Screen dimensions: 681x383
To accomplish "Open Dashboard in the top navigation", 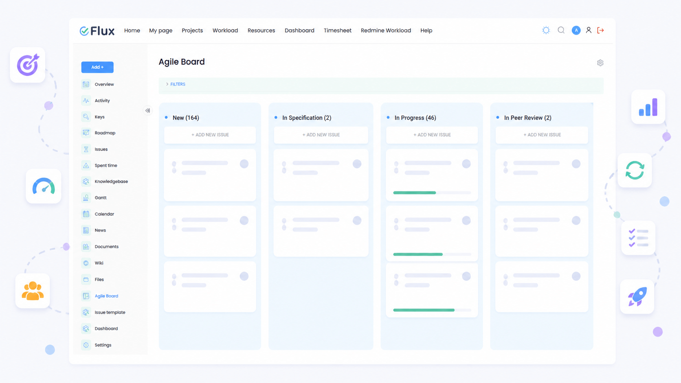I will [299, 31].
